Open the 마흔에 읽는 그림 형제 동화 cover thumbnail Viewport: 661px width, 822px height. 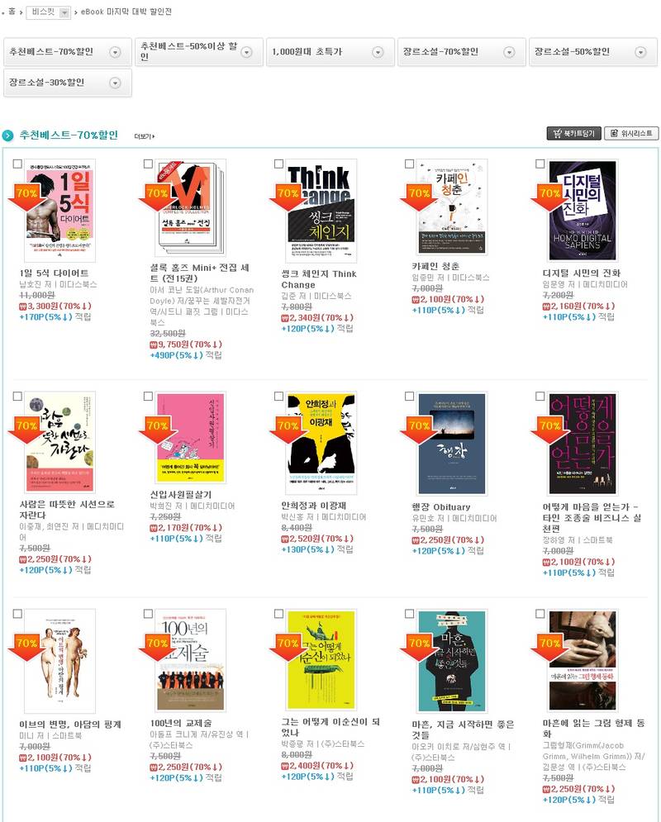pos(583,659)
